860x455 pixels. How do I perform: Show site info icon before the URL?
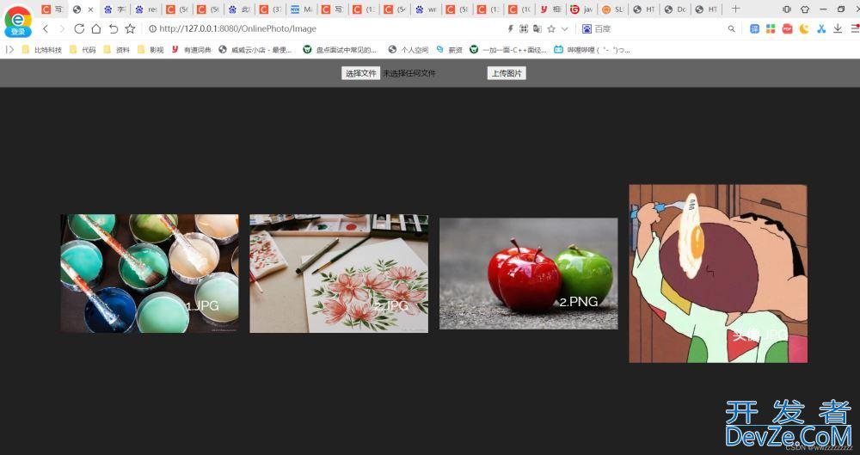click(x=152, y=28)
